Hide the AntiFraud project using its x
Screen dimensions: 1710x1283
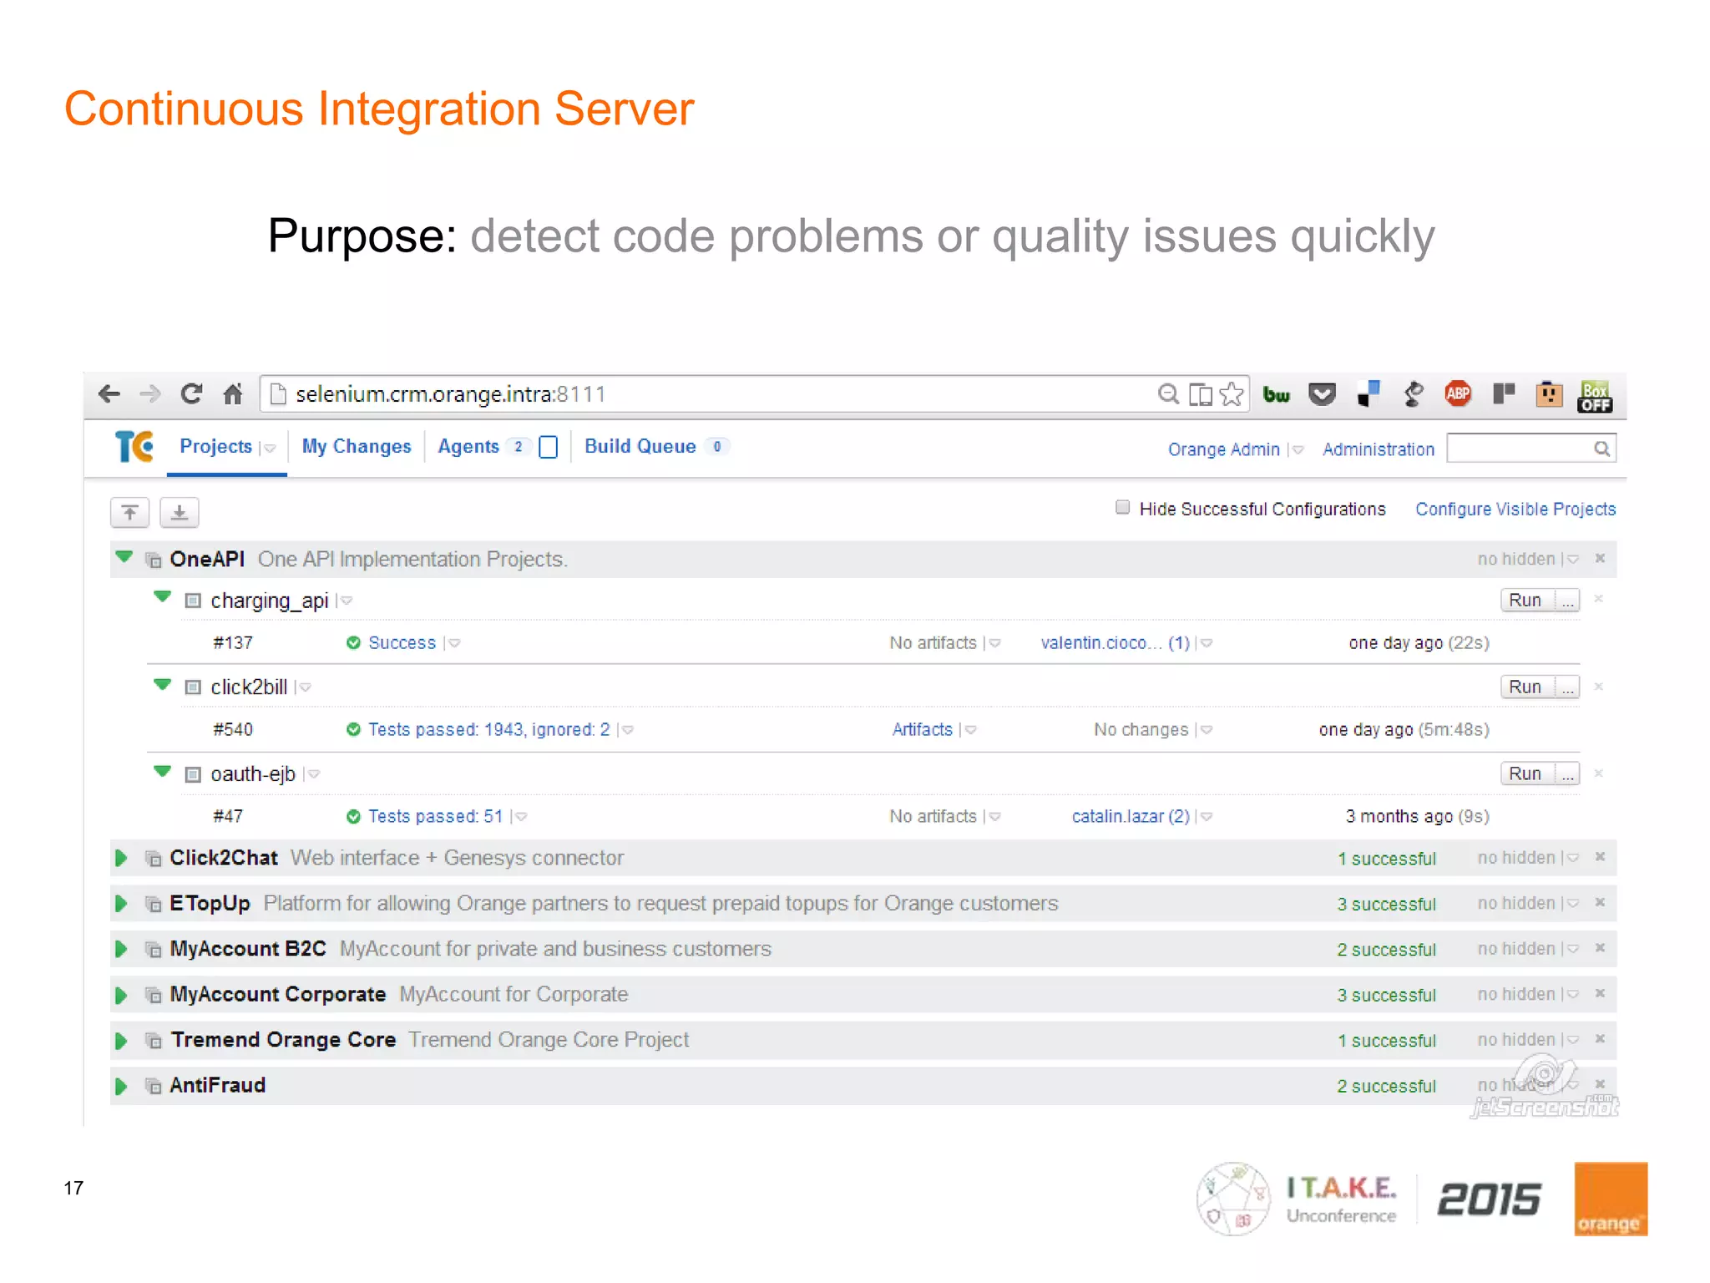tap(1600, 1083)
